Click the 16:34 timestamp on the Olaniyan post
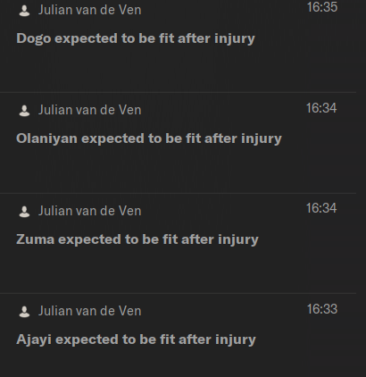The height and width of the screenshot is (377, 366). point(321,108)
